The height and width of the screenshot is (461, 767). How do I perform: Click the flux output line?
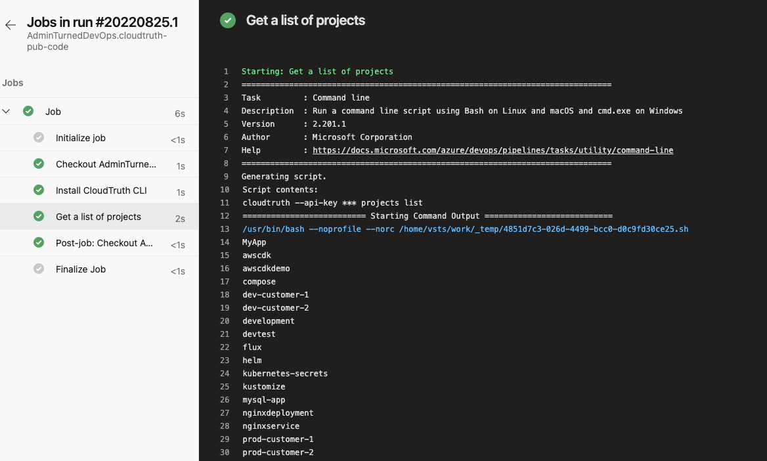click(x=252, y=347)
